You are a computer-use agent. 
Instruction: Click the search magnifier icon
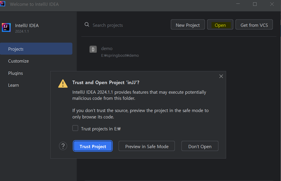(x=87, y=25)
